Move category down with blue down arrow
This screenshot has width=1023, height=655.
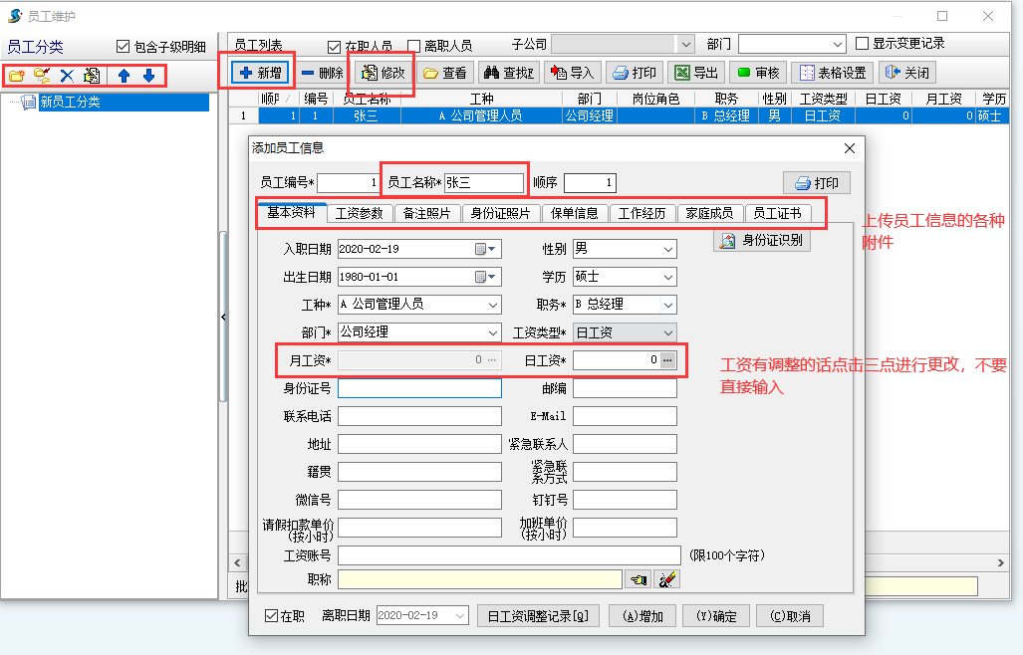(148, 76)
